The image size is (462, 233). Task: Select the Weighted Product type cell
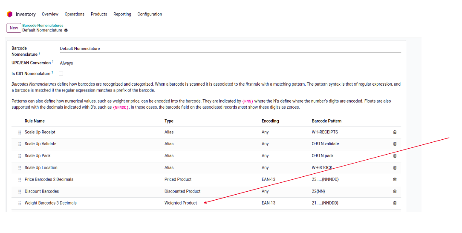click(x=181, y=203)
